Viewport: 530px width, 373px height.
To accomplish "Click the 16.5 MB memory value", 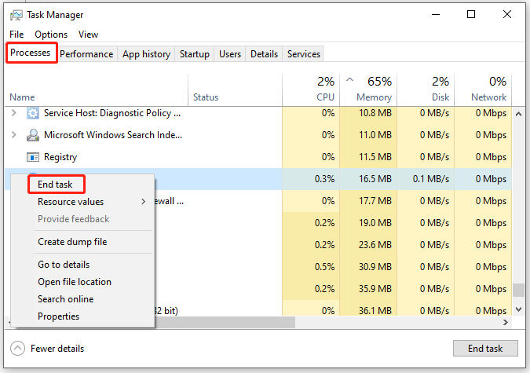I will pyautogui.click(x=375, y=178).
